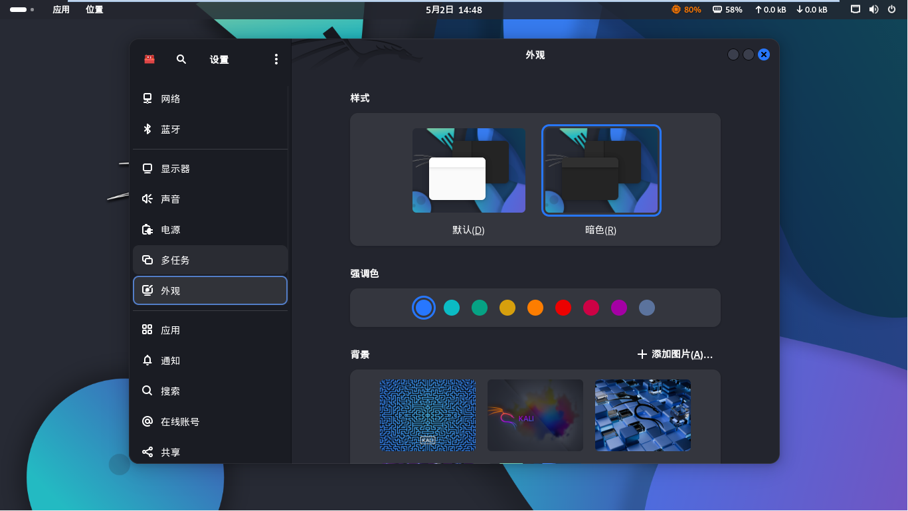Viewport: 908px width, 511px height.
Task: Select the 蓝牙 Bluetooth icon
Action: [147, 129]
